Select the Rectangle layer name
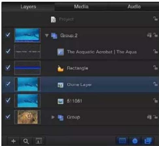The image size is (159, 146). [x=77, y=68]
